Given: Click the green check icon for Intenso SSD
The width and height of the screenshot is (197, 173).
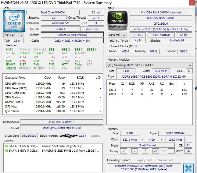Looking at the screenshot, I should tap(6, 146).
